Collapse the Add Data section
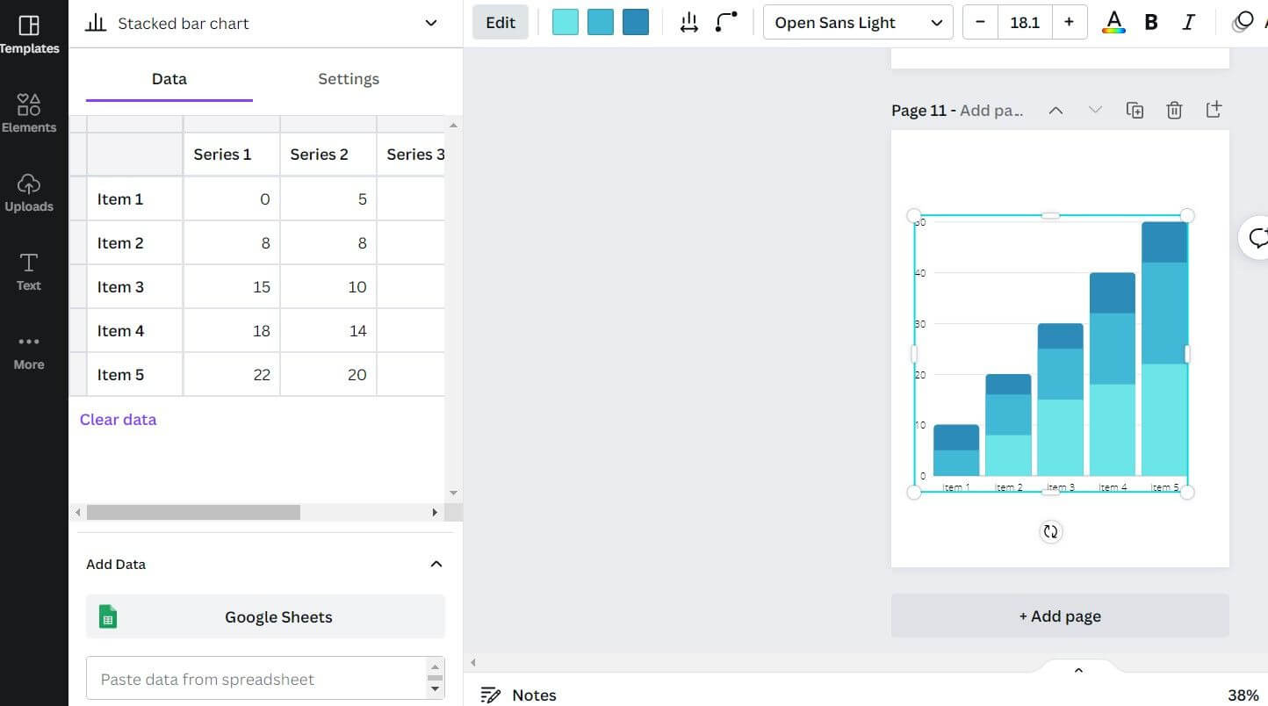The height and width of the screenshot is (706, 1268). pyautogui.click(x=436, y=564)
